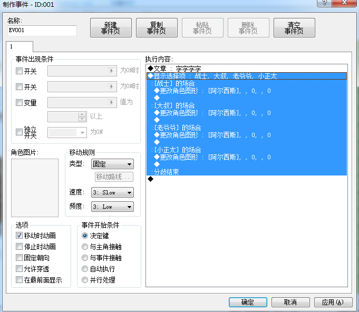Enable the 独立开关 condition checkbox
Screen dimensions: 359x312
[19, 132]
